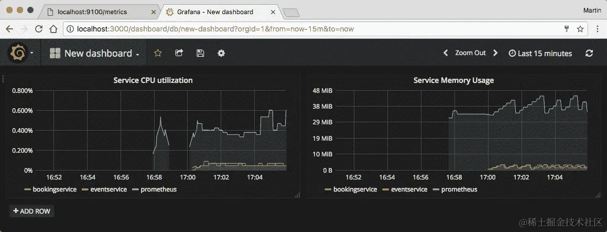Click the 0.600% y-axis label

(23, 111)
